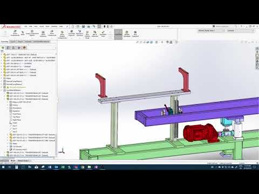Viewport: 259px width, 194px height.
Task: Open the PropertyManager tab icon
Action: click(8, 47)
